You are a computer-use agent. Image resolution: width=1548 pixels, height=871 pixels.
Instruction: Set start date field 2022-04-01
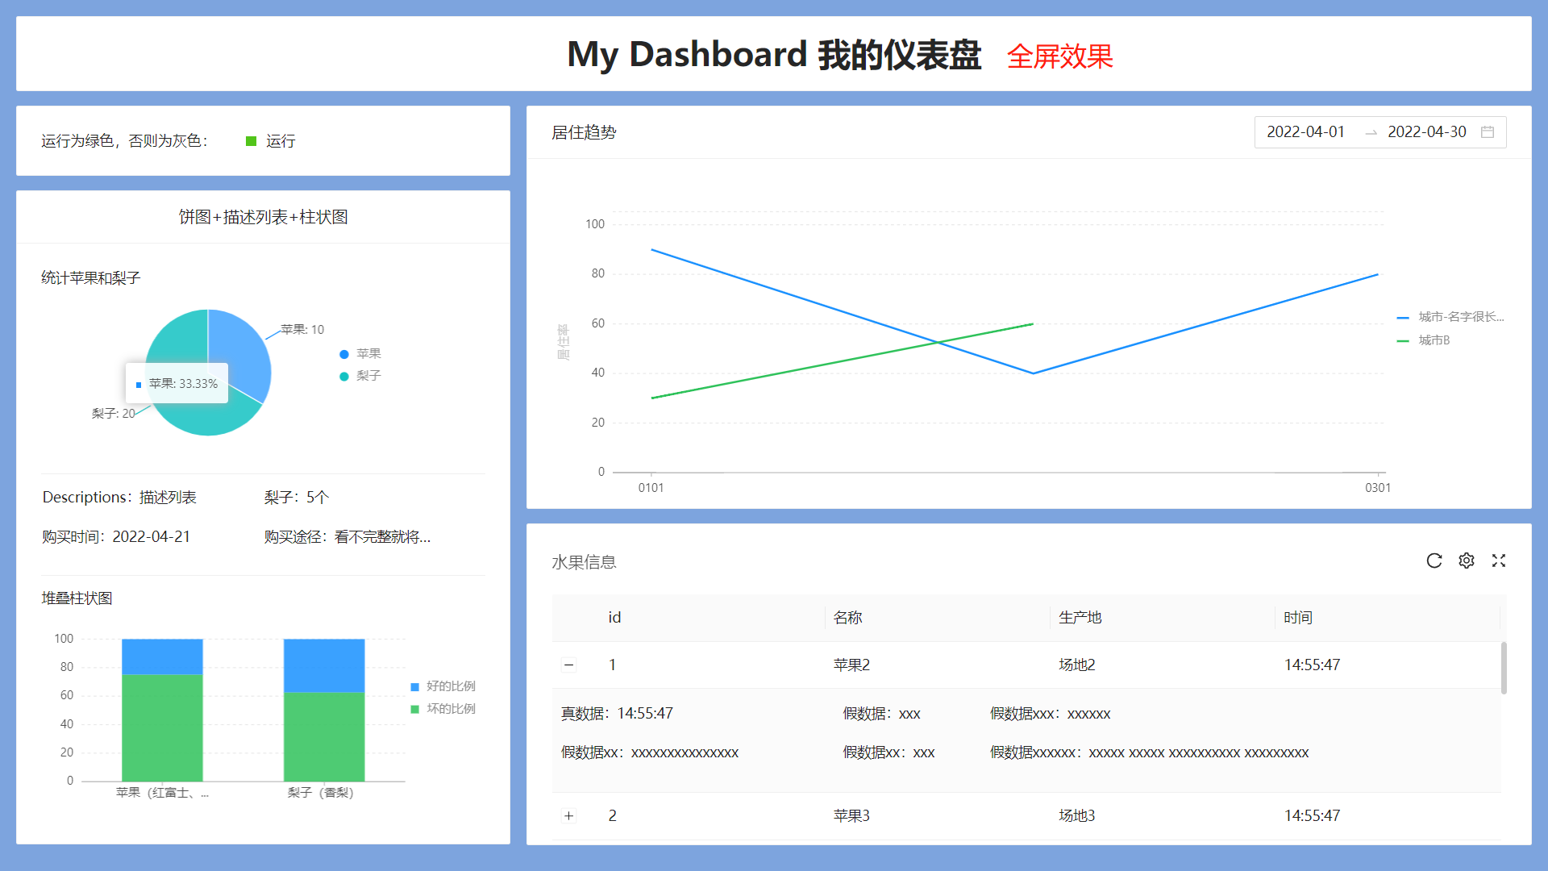[x=1305, y=131]
